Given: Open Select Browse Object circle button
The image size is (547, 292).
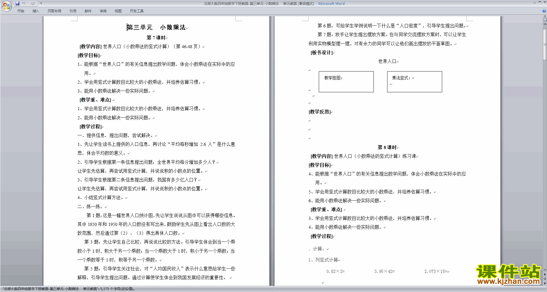Looking at the screenshot, I should click(545, 279).
